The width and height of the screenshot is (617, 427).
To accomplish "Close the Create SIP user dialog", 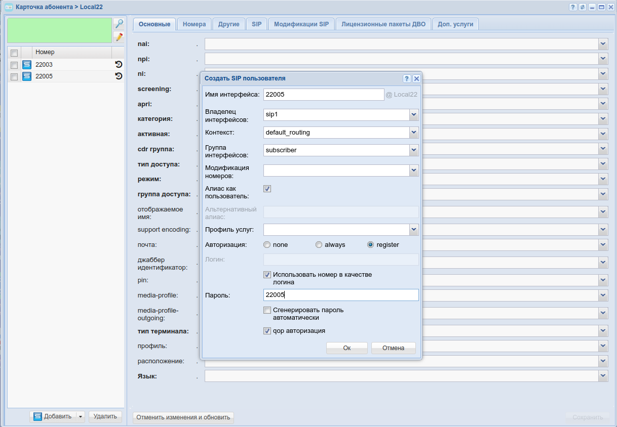I will click(x=416, y=79).
